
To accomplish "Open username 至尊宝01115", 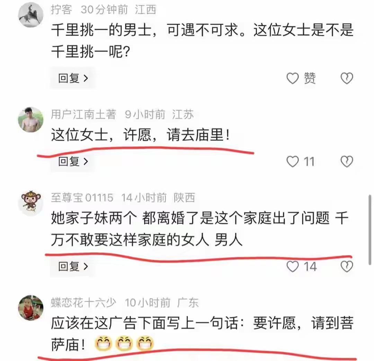I will tap(82, 198).
